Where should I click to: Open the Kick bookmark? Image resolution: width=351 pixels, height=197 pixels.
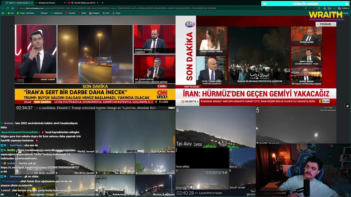coord(10,13)
